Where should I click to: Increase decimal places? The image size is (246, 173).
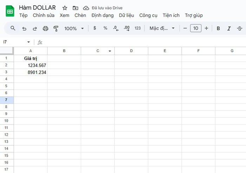(x=127, y=28)
